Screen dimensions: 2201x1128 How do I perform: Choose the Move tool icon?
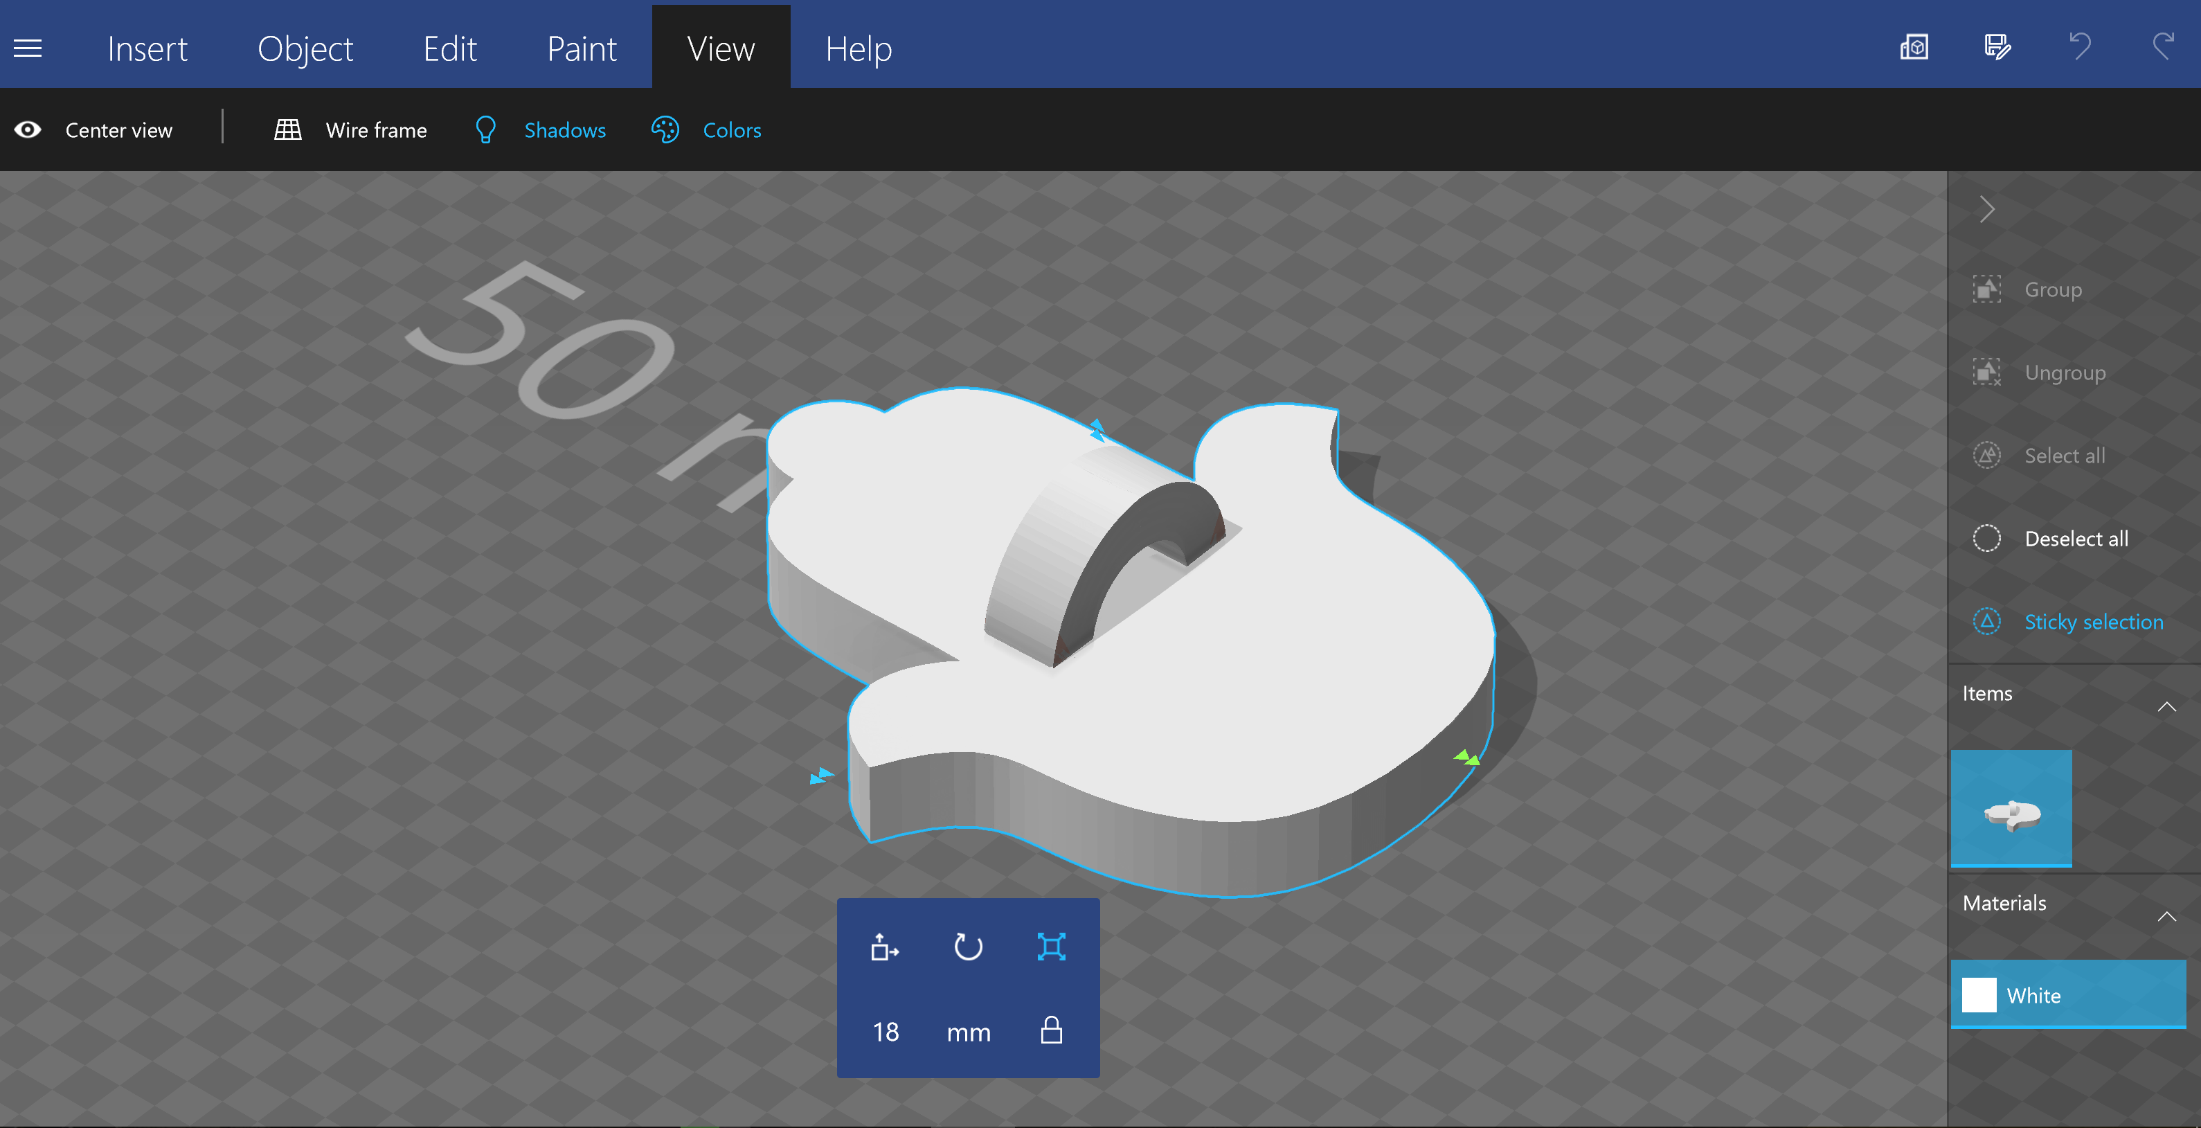coord(884,947)
